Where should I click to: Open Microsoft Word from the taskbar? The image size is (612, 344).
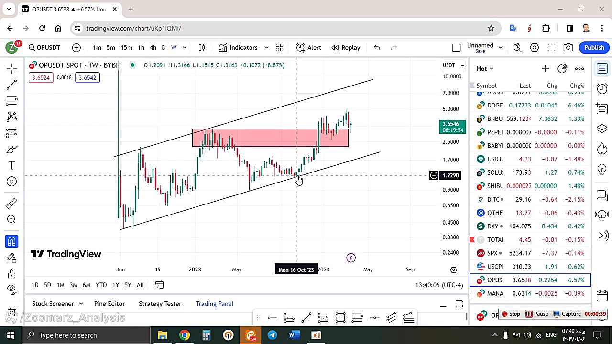pos(294,335)
